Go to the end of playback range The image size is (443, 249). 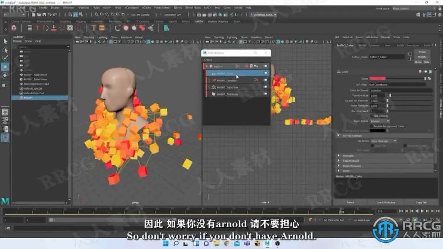tap(438, 211)
